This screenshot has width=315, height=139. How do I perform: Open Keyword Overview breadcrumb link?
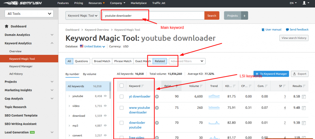(97, 30)
